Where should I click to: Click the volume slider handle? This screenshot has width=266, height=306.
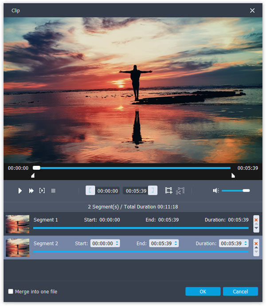coord(246,191)
